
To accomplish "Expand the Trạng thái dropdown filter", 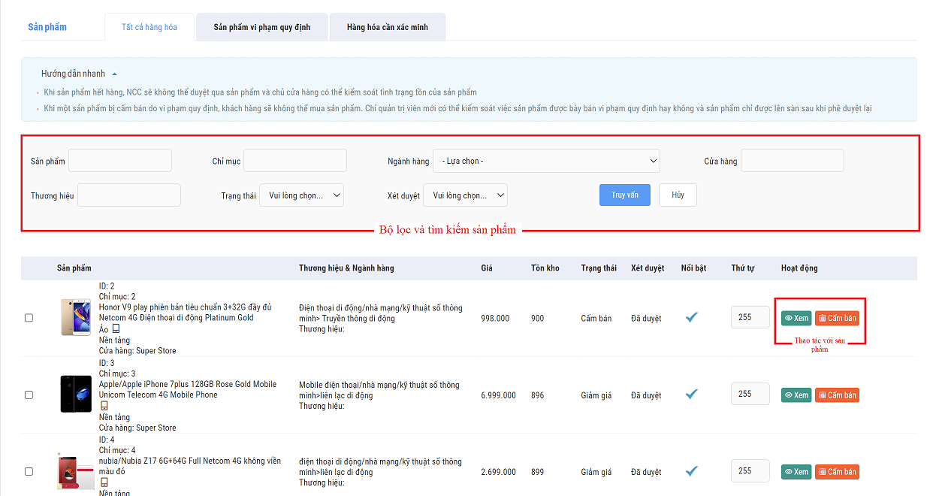I will pyautogui.click(x=301, y=195).
